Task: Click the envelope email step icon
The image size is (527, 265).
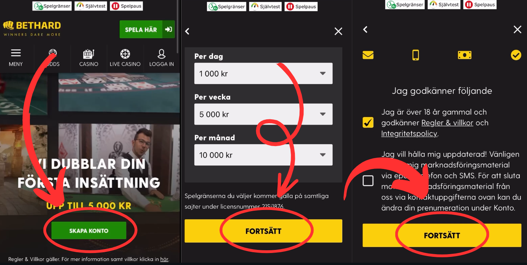Action: pyautogui.click(x=368, y=55)
